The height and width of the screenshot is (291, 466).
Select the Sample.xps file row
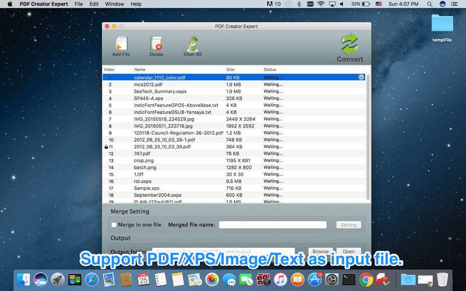click(x=234, y=188)
